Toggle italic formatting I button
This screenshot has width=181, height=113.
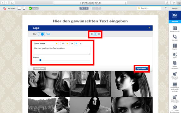coord(81,44)
